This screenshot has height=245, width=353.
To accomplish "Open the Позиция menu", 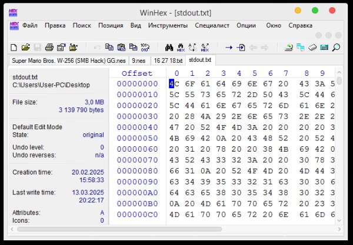I will click(x=111, y=25).
